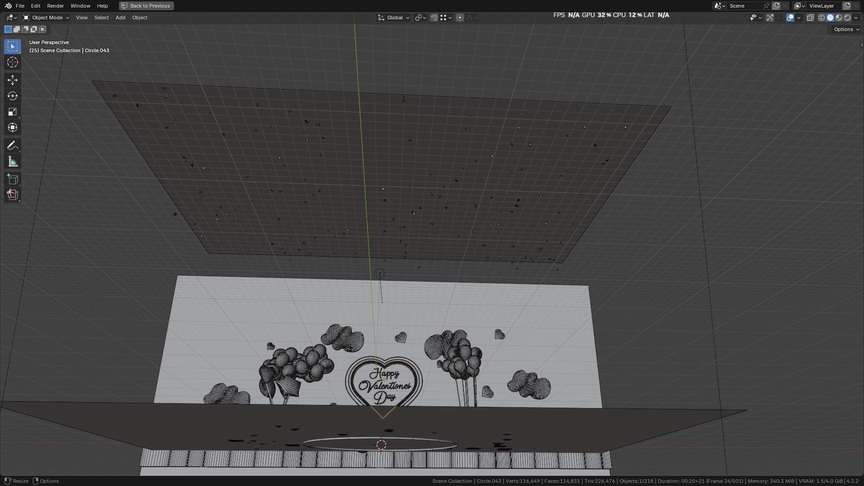
Task: Open the viewport Object menu
Action: coord(139,18)
